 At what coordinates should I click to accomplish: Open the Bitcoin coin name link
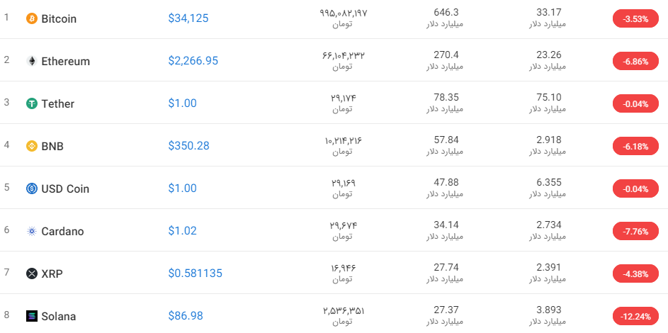(59, 18)
